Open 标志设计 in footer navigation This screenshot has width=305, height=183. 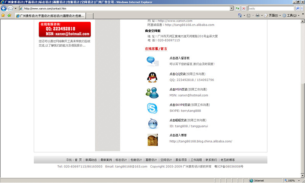121,160
